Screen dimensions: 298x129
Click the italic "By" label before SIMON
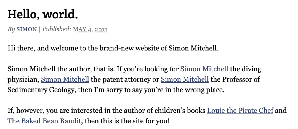coord(11,29)
